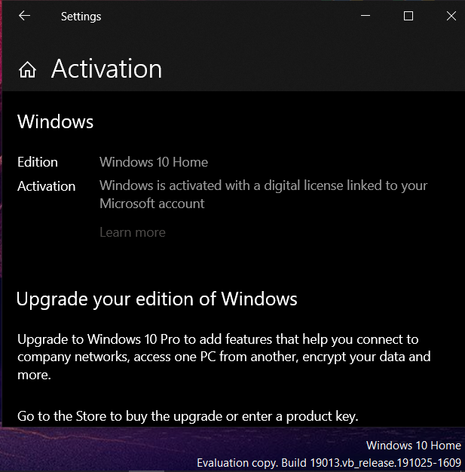Click the Go to the Store text
465x472 pixels.
coord(188,415)
